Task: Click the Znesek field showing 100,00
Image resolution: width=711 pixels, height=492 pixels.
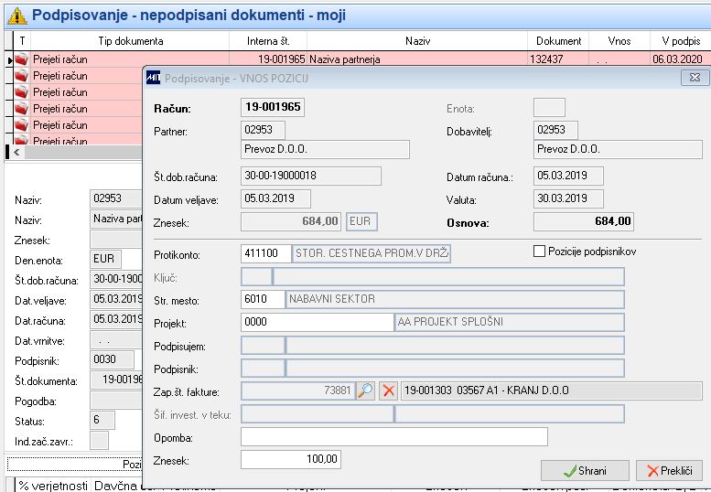Action: [291, 459]
